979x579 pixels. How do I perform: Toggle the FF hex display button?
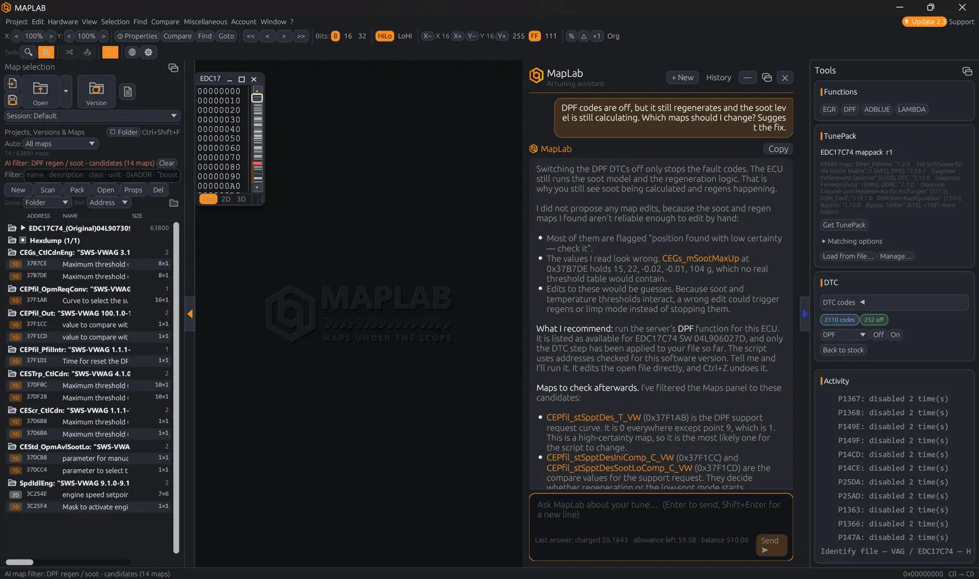point(535,36)
